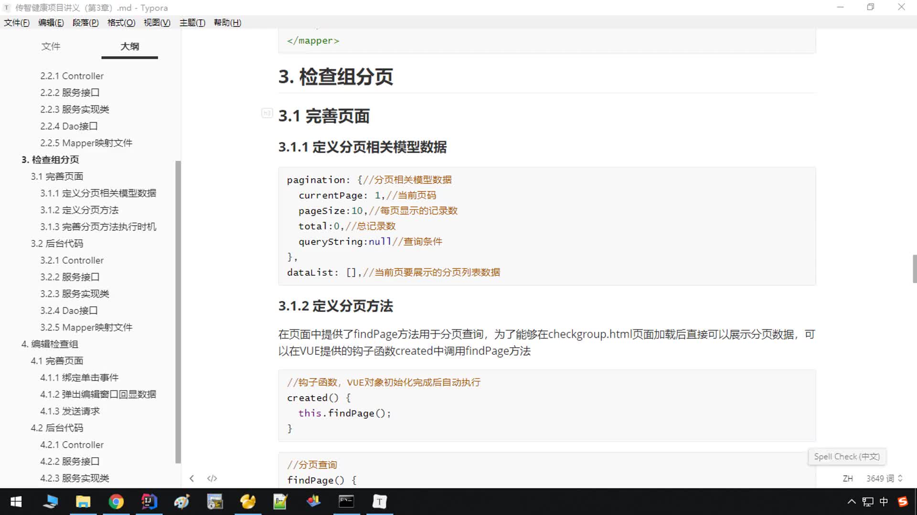Select 3.1.2 定义分页方法 outline entry
The image size is (917, 515).
tap(79, 210)
